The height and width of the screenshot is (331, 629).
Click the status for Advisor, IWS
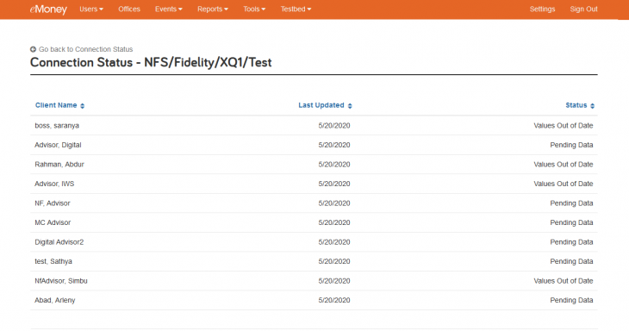click(564, 184)
